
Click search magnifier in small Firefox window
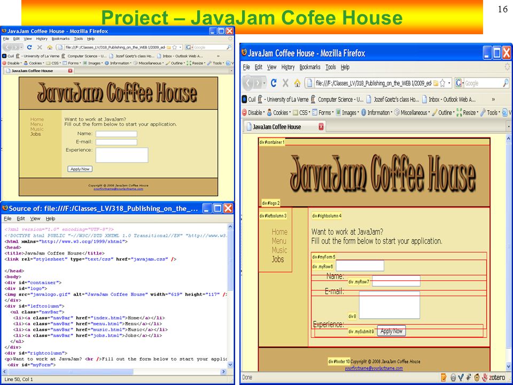point(229,47)
